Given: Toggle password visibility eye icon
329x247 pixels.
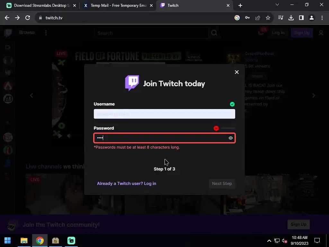Looking at the screenshot, I should pyautogui.click(x=231, y=138).
